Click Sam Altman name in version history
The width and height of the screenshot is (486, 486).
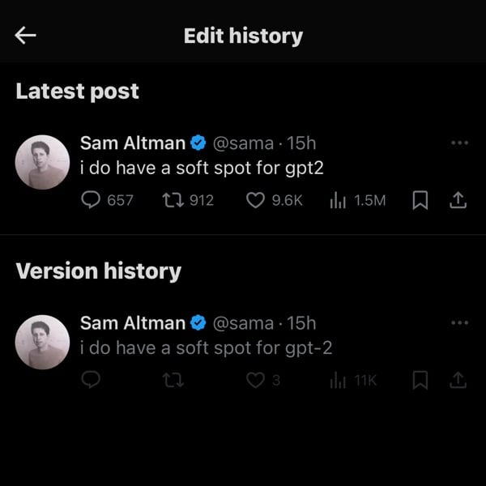click(133, 323)
